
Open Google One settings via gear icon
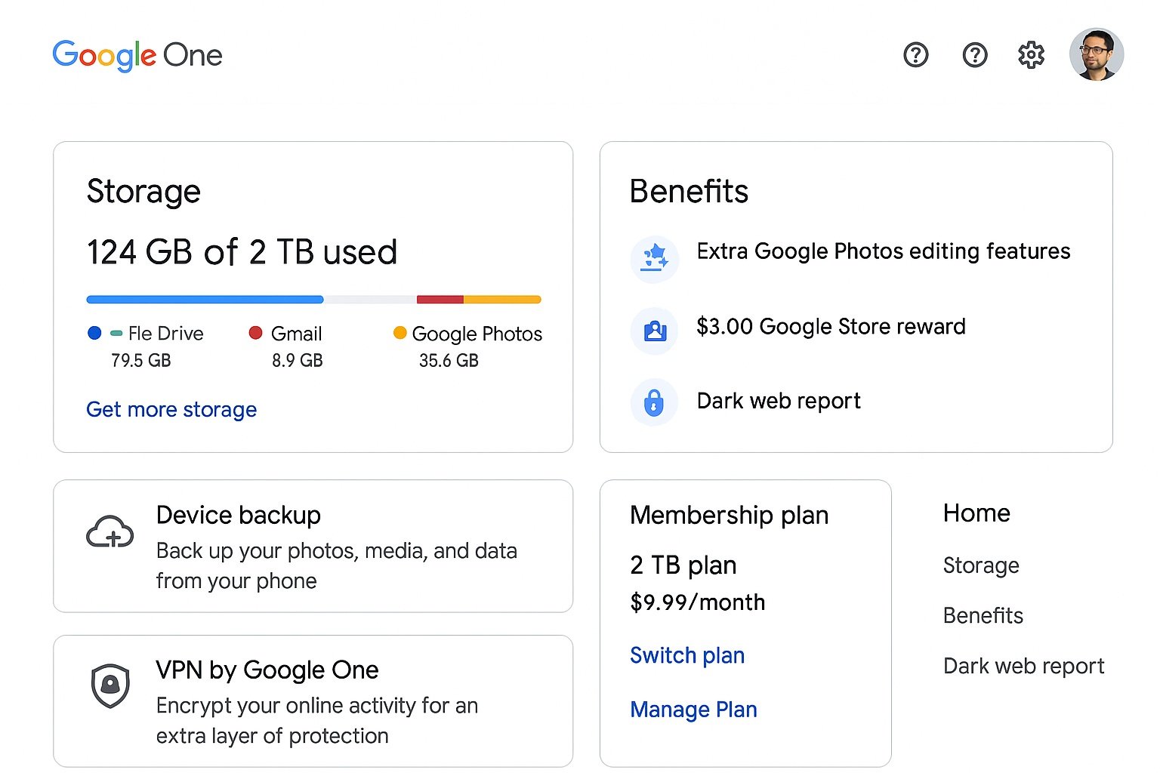[1030, 55]
